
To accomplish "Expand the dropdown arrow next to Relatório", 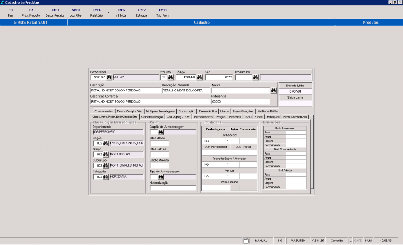I will (x=109, y=13).
